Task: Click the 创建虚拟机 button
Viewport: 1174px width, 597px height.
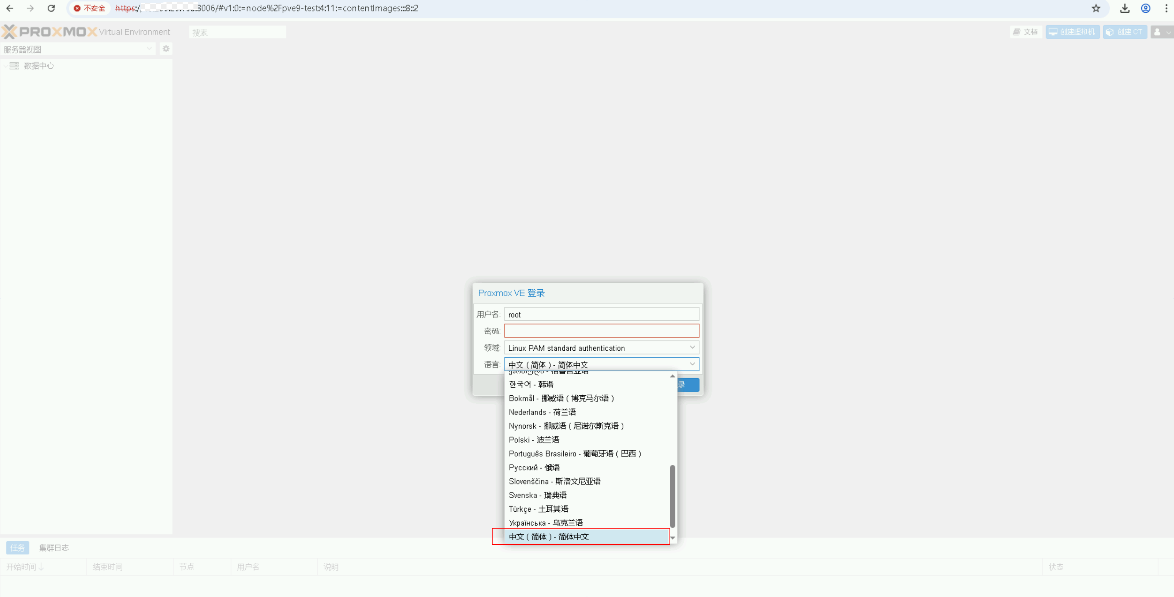Action: pyautogui.click(x=1072, y=32)
